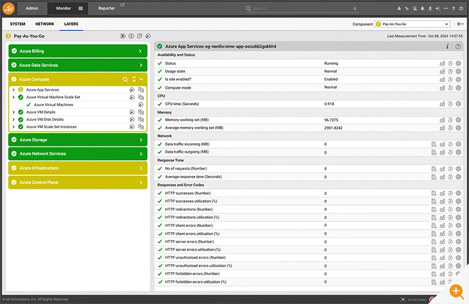
Task: Click copy icon for Azure App Services
Action: [x=141, y=90]
